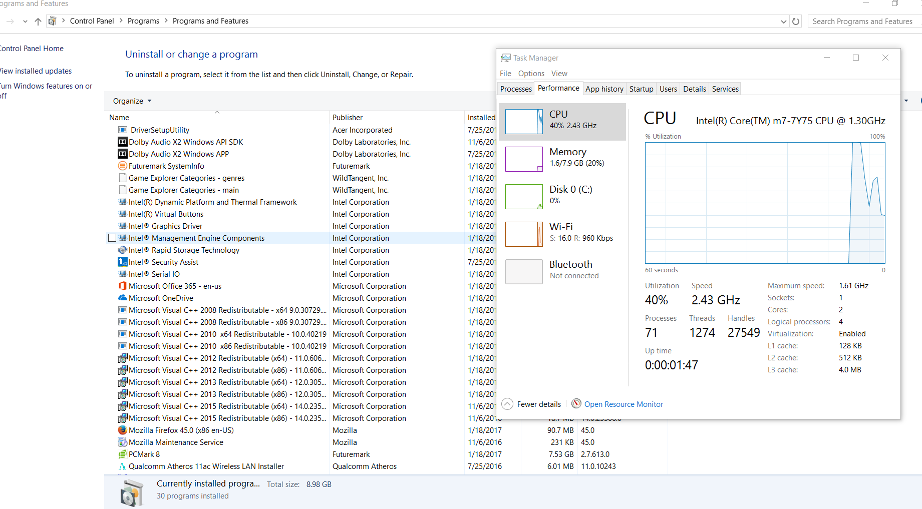
Task: Click the Game Explorer Categories - genres icon
Action: tap(123, 178)
